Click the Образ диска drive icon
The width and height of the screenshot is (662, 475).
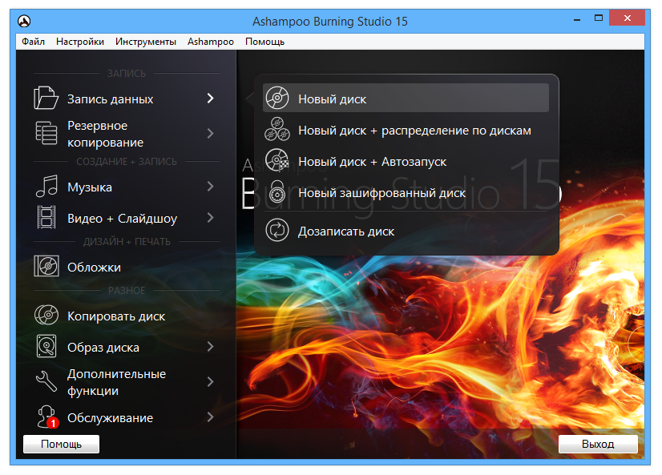coord(46,346)
